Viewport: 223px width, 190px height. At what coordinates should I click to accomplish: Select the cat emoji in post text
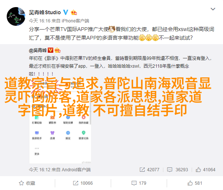pos(111,29)
